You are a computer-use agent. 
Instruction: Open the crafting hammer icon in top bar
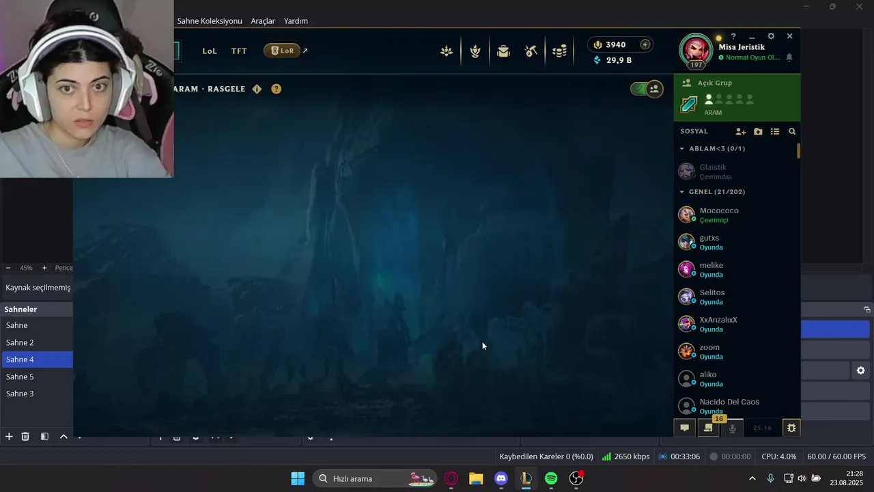(531, 51)
